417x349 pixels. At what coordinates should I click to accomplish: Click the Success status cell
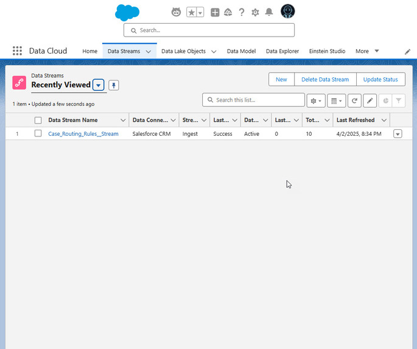click(x=223, y=134)
